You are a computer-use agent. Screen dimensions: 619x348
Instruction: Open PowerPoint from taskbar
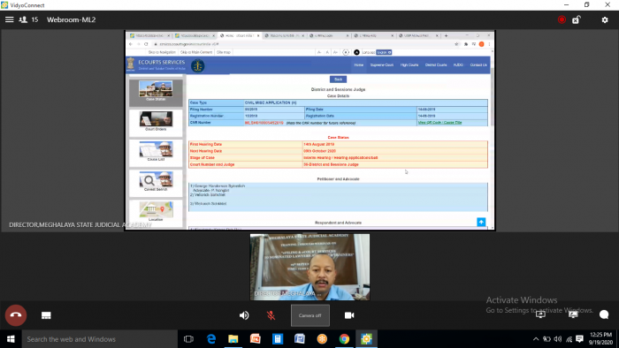click(x=256, y=339)
